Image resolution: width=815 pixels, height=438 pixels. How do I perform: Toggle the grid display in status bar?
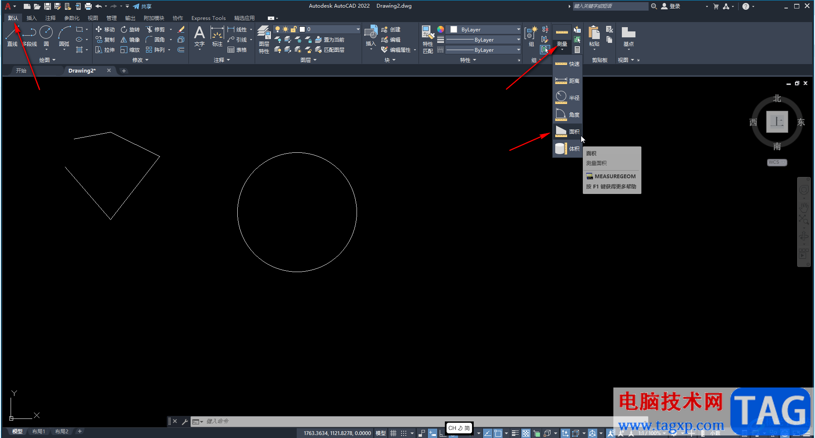click(393, 433)
